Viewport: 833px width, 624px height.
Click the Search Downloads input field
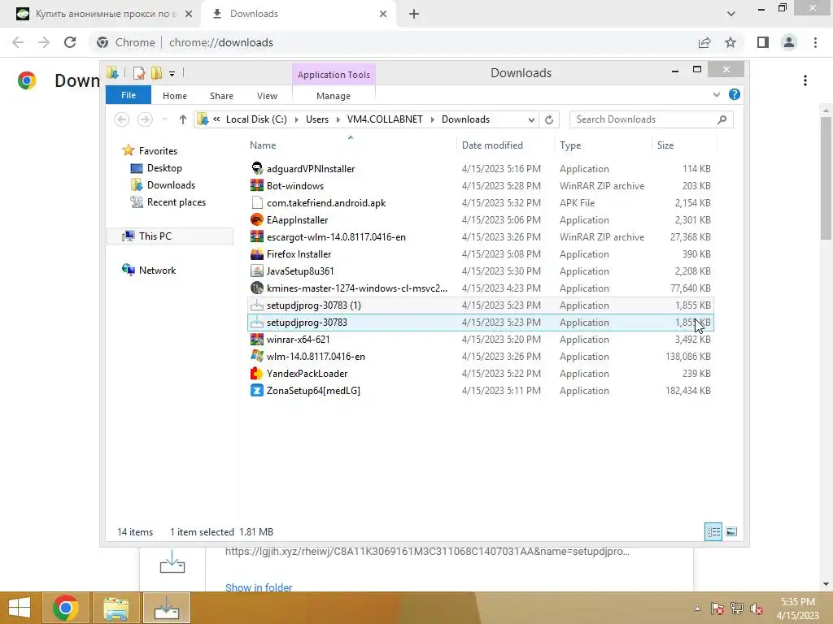[643, 119]
